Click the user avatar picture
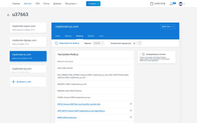Screen dimensions: 197x123 pyautogui.click(x=181, y=4)
